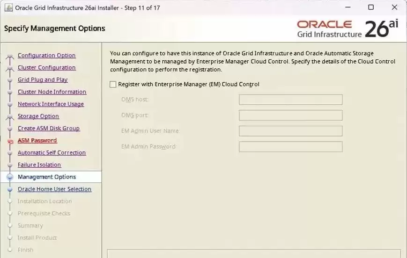
Task: Click the OMS host input field
Action: tap(290, 100)
